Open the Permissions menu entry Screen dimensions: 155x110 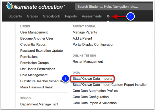click(x=29, y=57)
